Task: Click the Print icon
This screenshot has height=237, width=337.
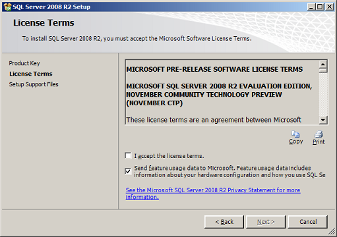Action: pyautogui.click(x=319, y=134)
